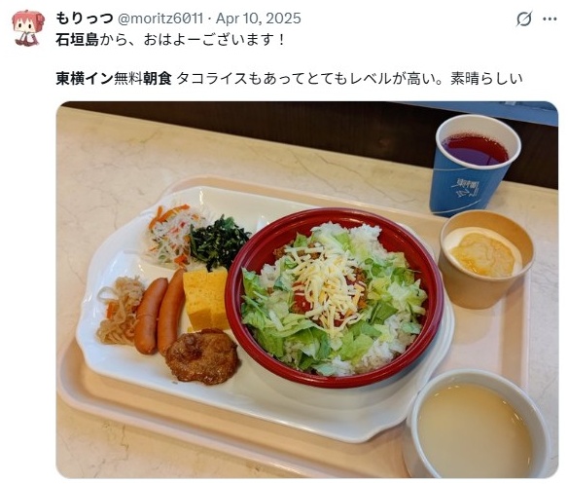Click the small dessert cup with fruit
Image resolution: width=568 pixels, height=484 pixels.
(x=485, y=259)
